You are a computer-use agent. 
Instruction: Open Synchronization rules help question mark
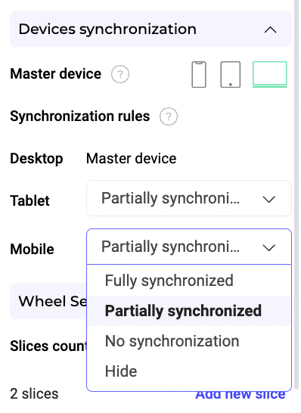click(169, 116)
